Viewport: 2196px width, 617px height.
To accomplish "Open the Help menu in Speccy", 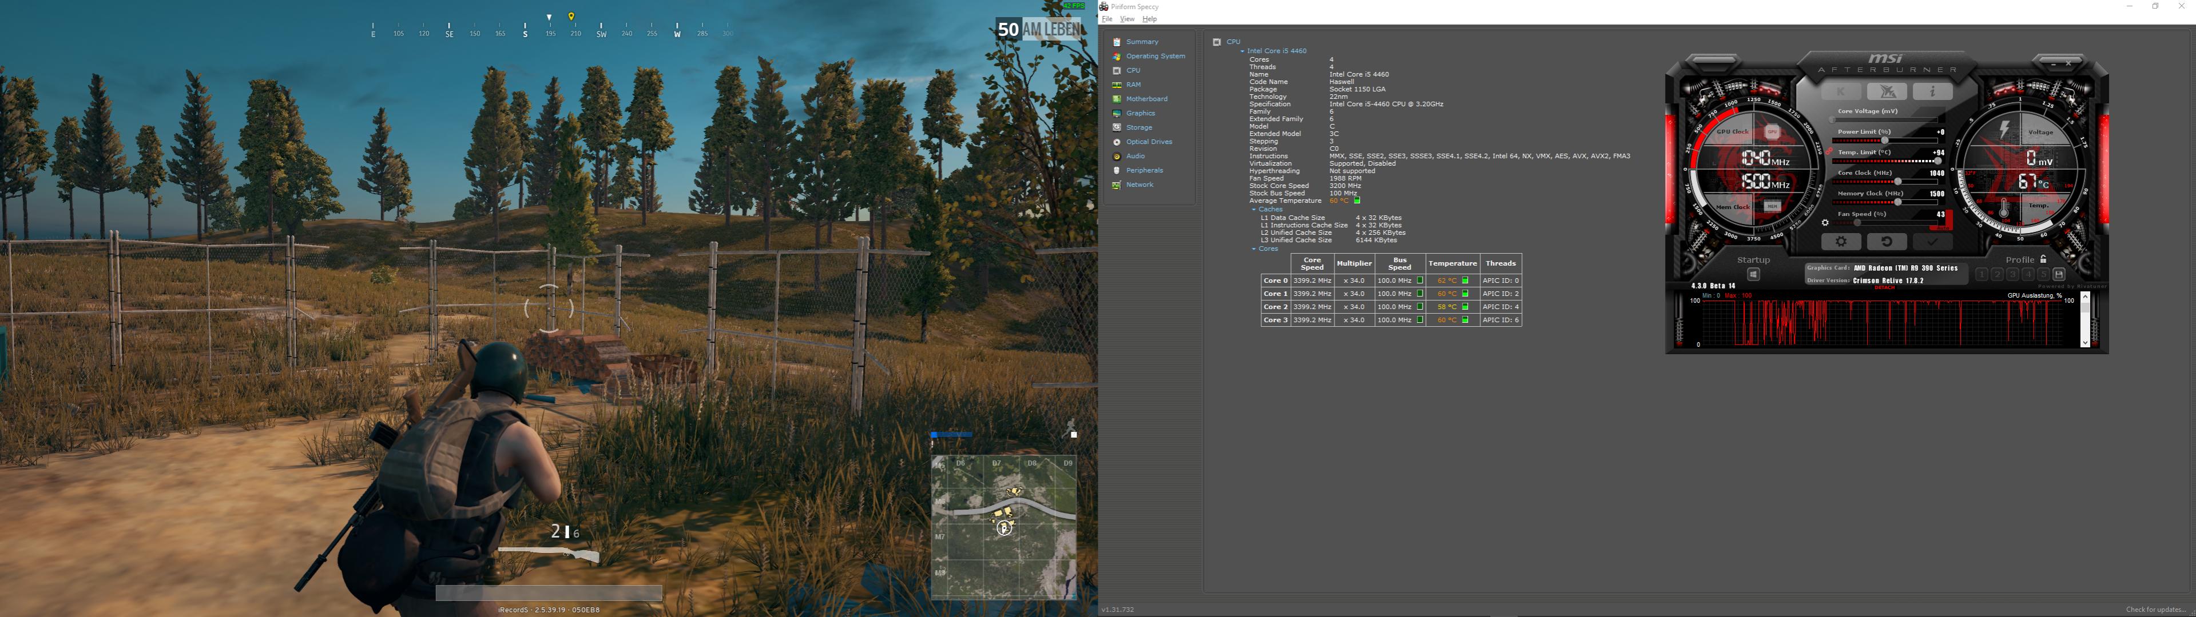I will pyautogui.click(x=1150, y=19).
